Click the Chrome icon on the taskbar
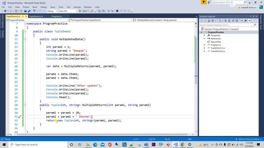This screenshot has width=264, height=148. [x=182, y=144]
